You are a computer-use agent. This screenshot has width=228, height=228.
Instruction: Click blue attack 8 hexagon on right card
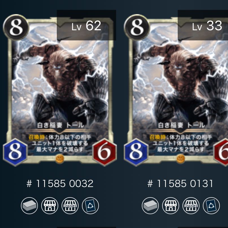(136, 152)
